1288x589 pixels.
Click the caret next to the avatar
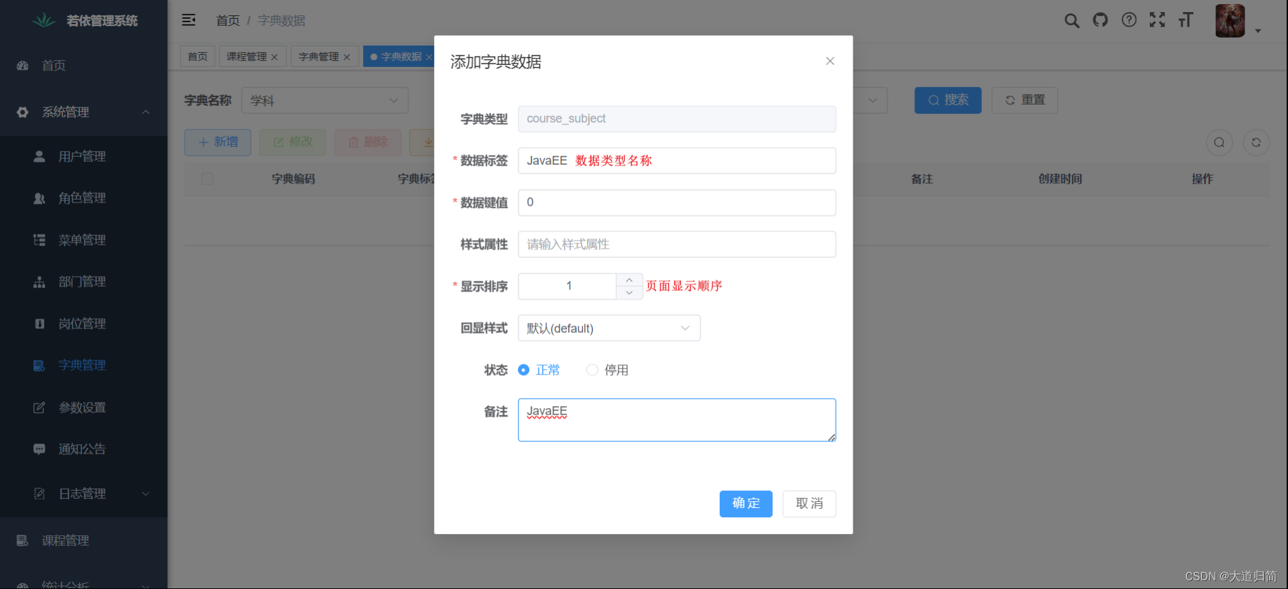click(1258, 31)
